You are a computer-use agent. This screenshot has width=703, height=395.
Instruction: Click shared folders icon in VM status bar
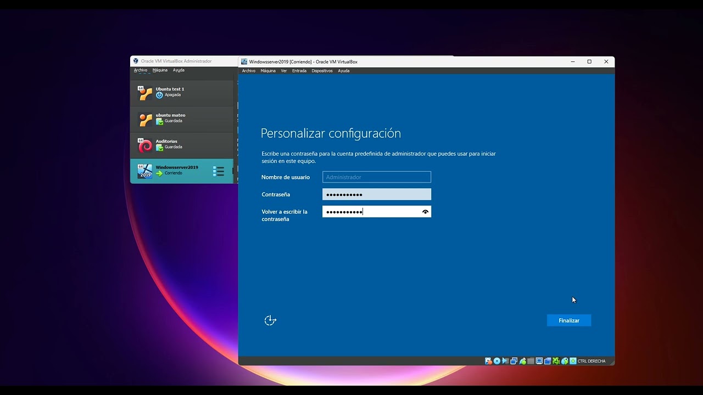click(531, 361)
